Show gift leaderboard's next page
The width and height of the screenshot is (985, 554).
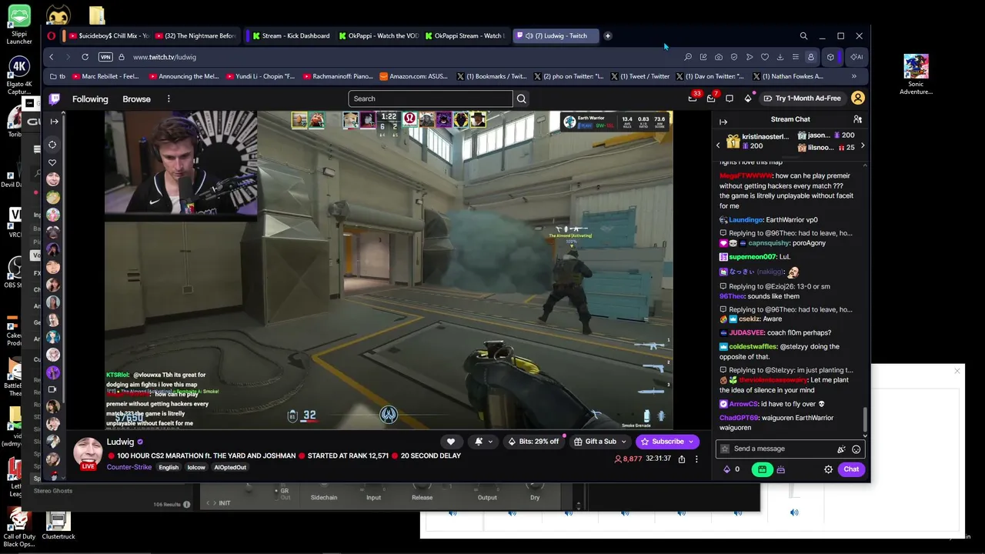click(x=862, y=145)
